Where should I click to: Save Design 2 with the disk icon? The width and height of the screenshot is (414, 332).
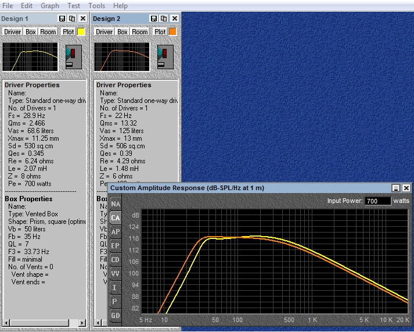tap(154, 19)
